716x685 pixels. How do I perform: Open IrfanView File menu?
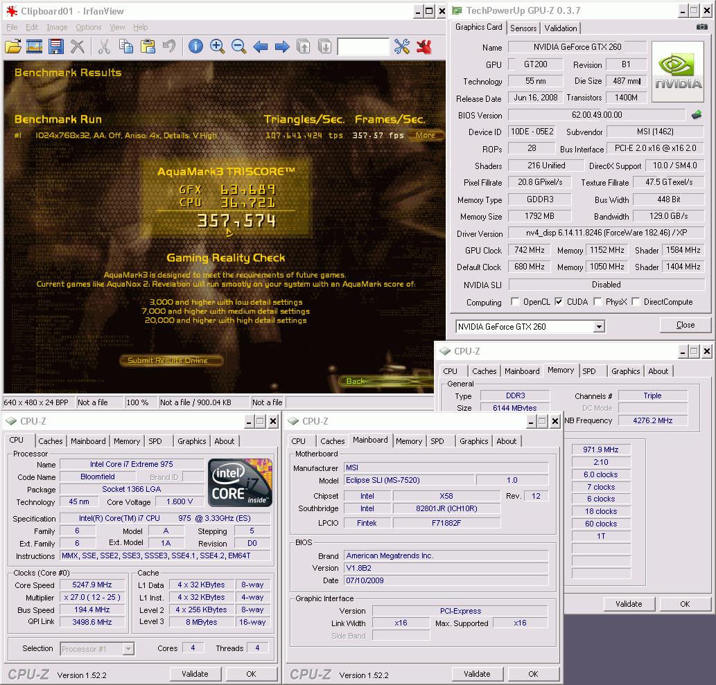(x=12, y=28)
